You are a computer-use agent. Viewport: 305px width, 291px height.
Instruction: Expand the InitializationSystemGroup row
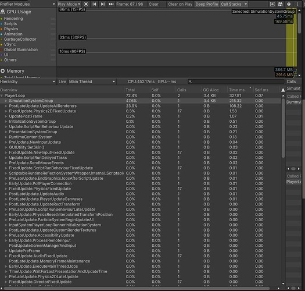click(x=6, y=122)
